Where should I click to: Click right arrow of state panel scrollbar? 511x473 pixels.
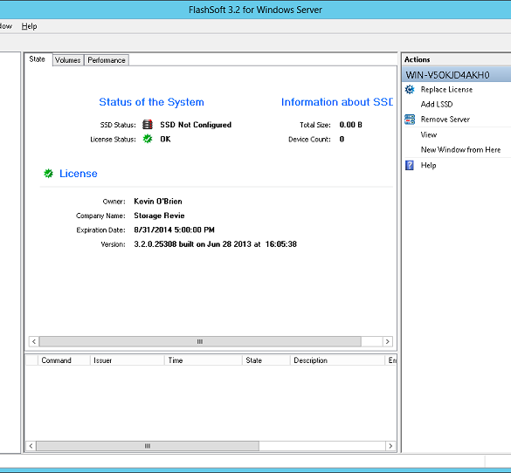(388, 341)
